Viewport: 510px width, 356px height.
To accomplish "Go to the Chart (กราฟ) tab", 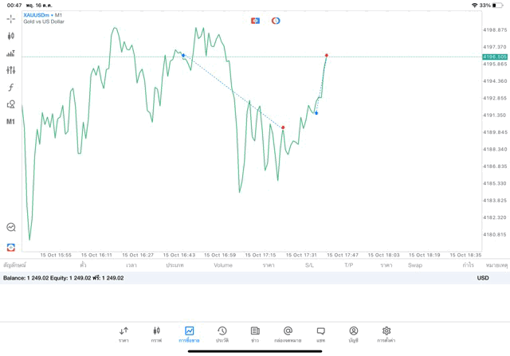I will (x=156, y=334).
